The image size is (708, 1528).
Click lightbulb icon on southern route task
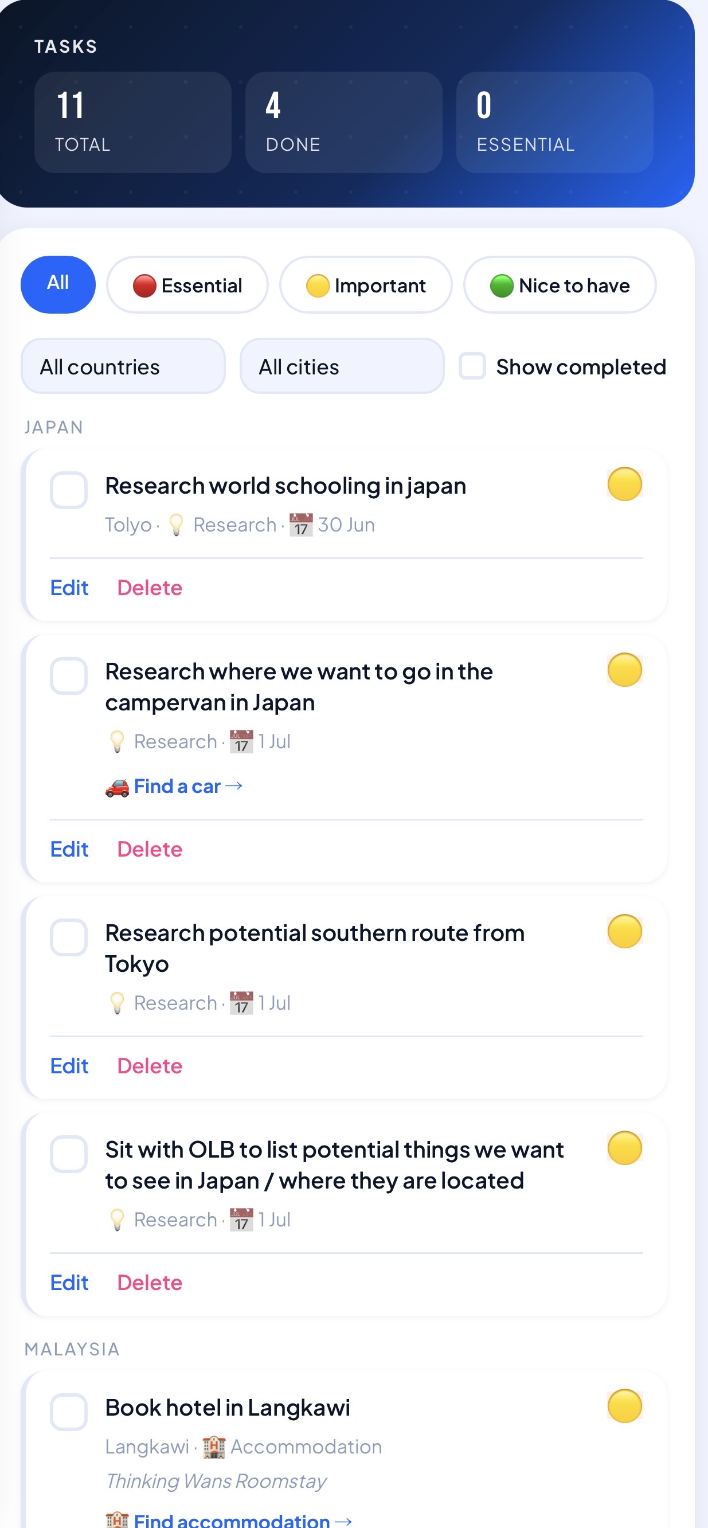pos(117,1002)
